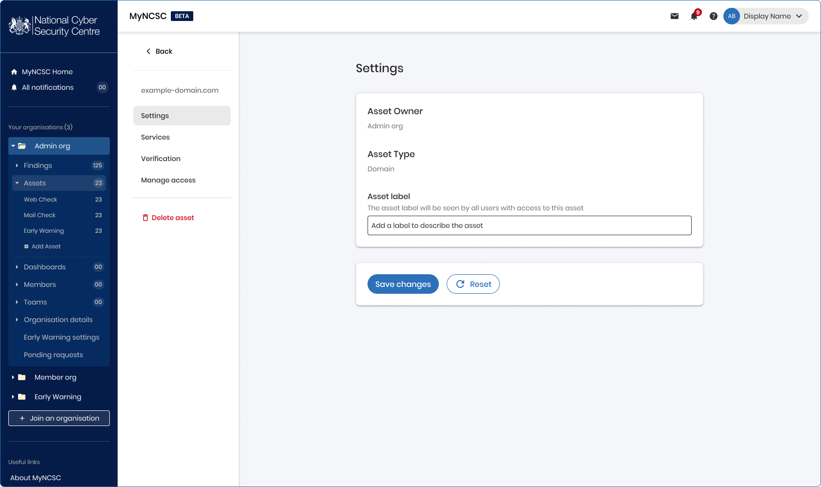
Task: Click the Findings 125 count badge
Action: pos(98,165)
